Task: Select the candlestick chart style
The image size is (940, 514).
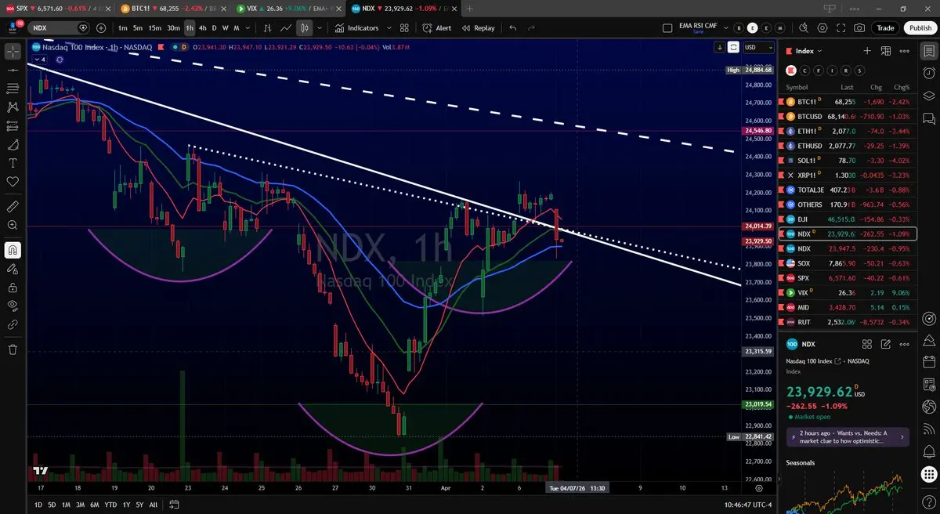Action: tap(304, 27)
